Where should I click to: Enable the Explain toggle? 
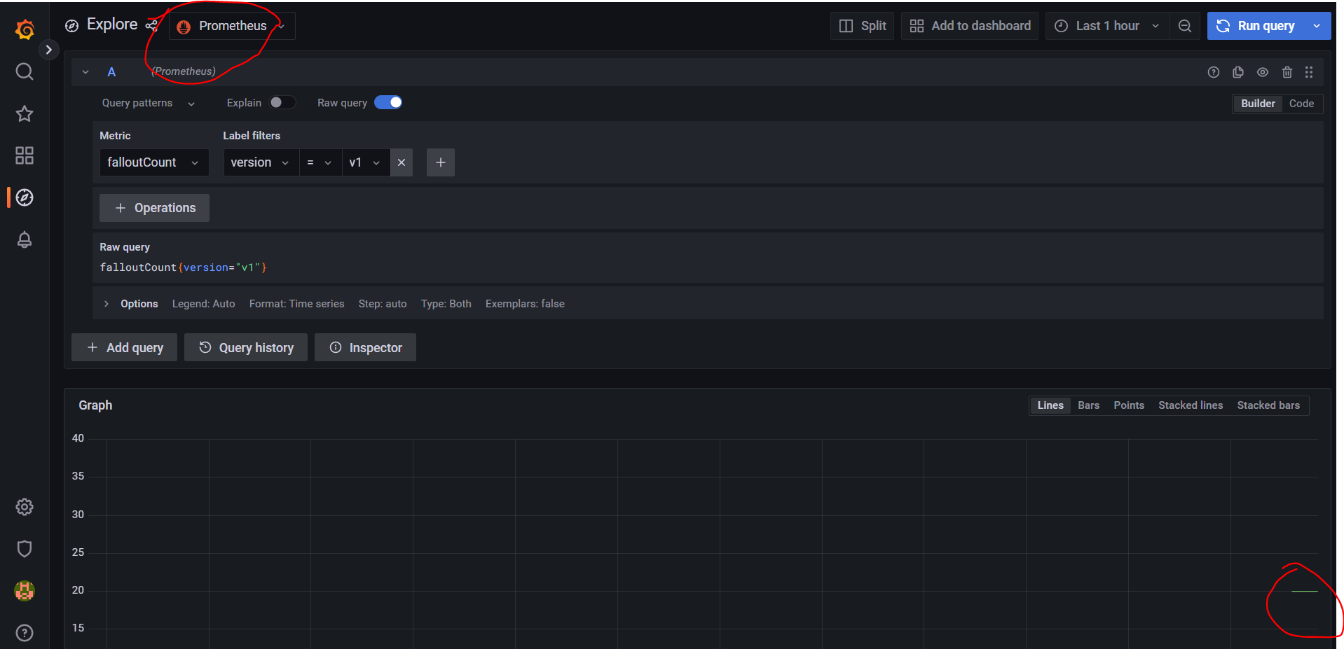pos(282,102)
